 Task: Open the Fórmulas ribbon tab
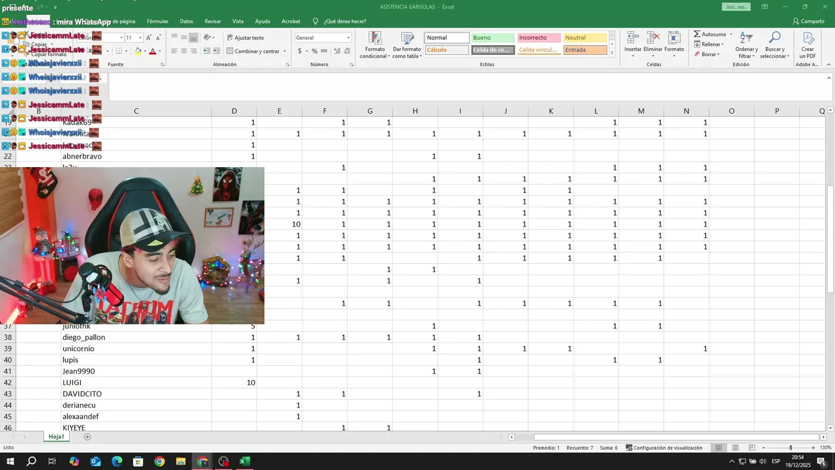(157, 21)
